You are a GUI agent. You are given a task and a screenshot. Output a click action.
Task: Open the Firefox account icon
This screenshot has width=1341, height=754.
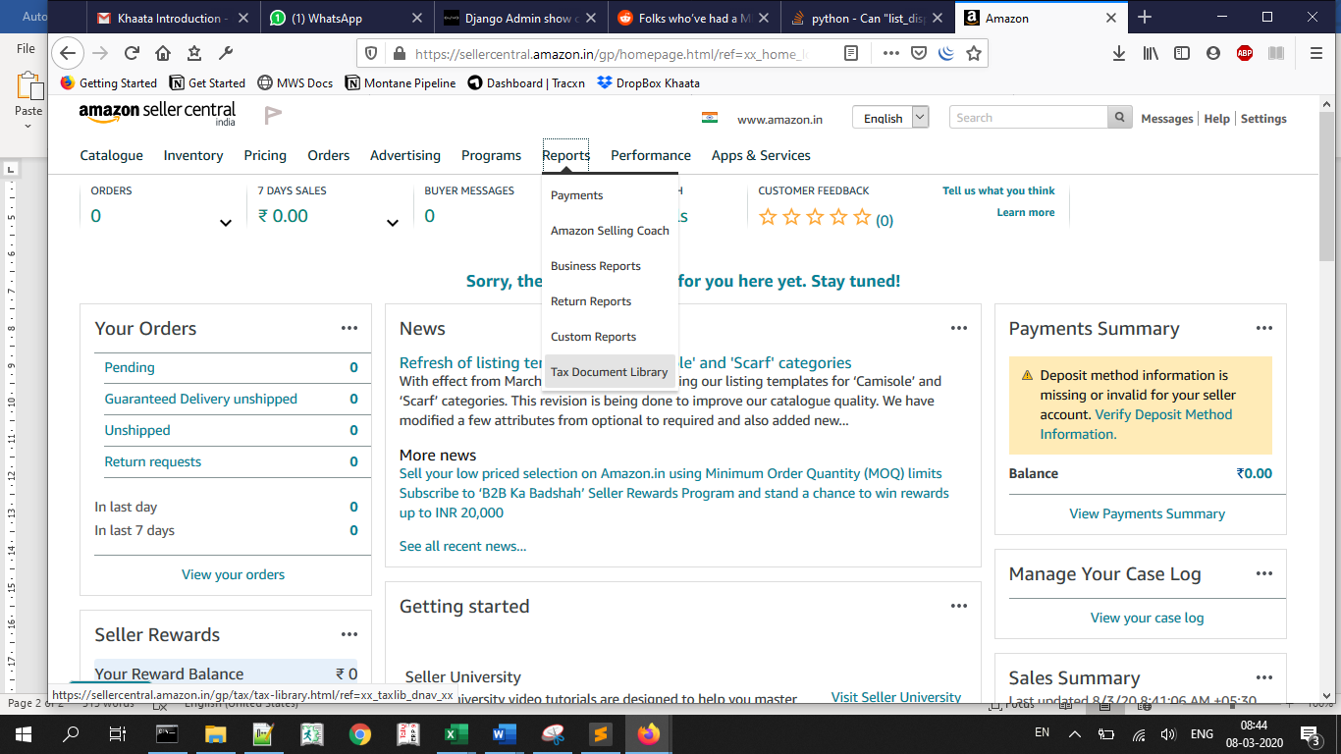1213,54
